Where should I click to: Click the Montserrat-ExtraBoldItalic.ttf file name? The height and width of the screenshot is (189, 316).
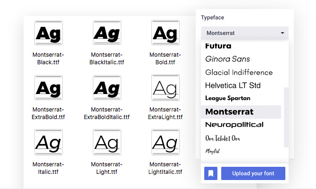click(x=107, y=113)
